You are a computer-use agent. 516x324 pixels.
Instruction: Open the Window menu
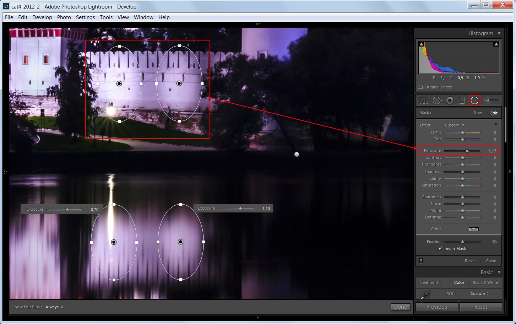point(143,17)
